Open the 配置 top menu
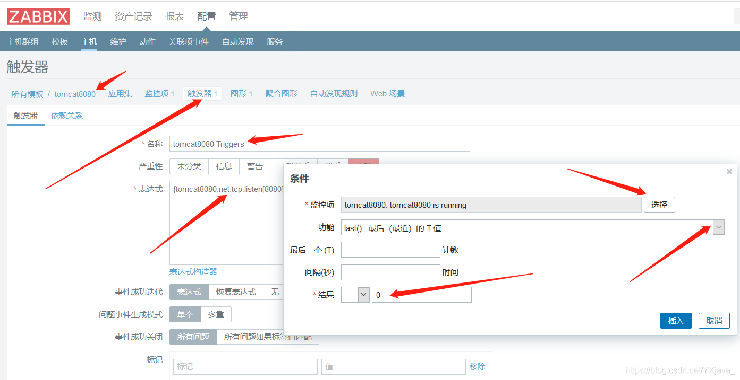The image size is (740, 380). point(207,16)
